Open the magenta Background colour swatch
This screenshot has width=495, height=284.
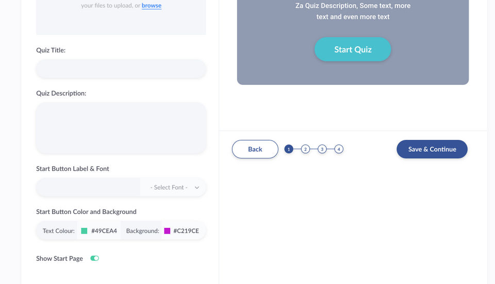click(x=167, y=231)
